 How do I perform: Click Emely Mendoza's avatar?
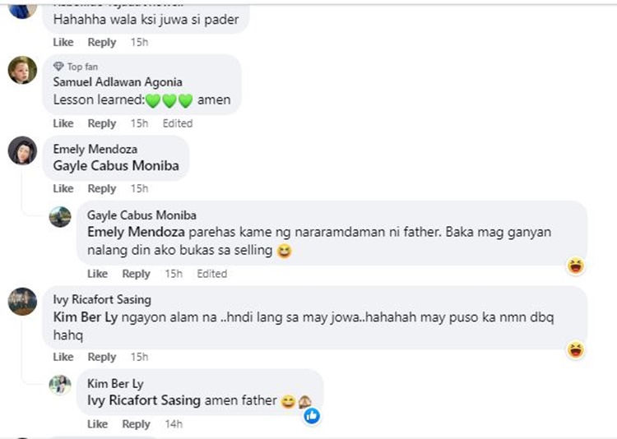click(22, 150)
